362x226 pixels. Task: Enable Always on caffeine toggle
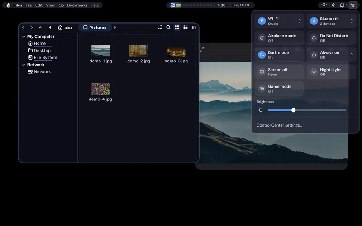314,55
